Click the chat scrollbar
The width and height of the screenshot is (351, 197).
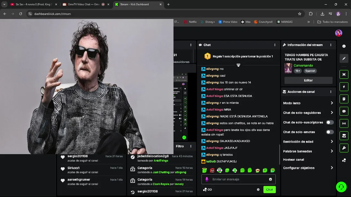[x=279, y=155]
